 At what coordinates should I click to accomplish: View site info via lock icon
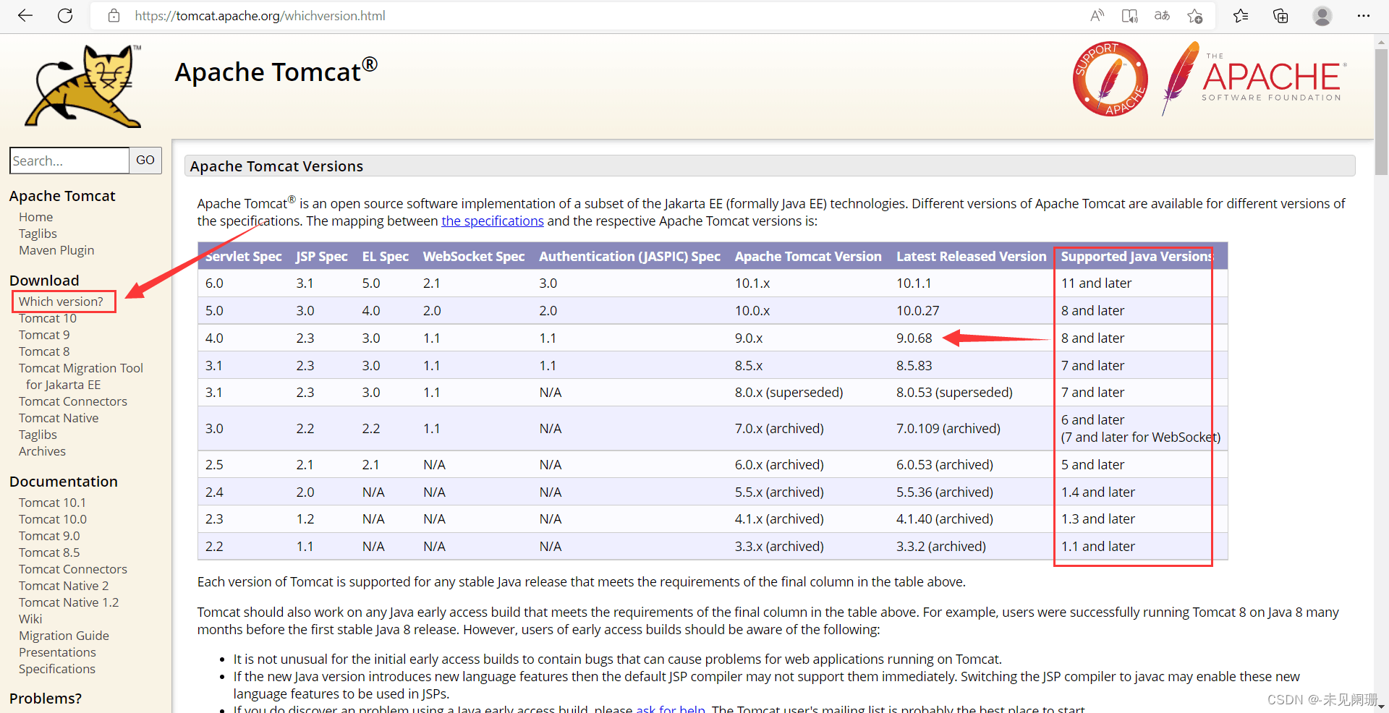click(114, 16)
